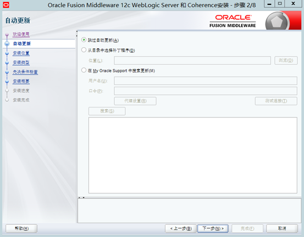Close the installer window

tap(294, 4)
